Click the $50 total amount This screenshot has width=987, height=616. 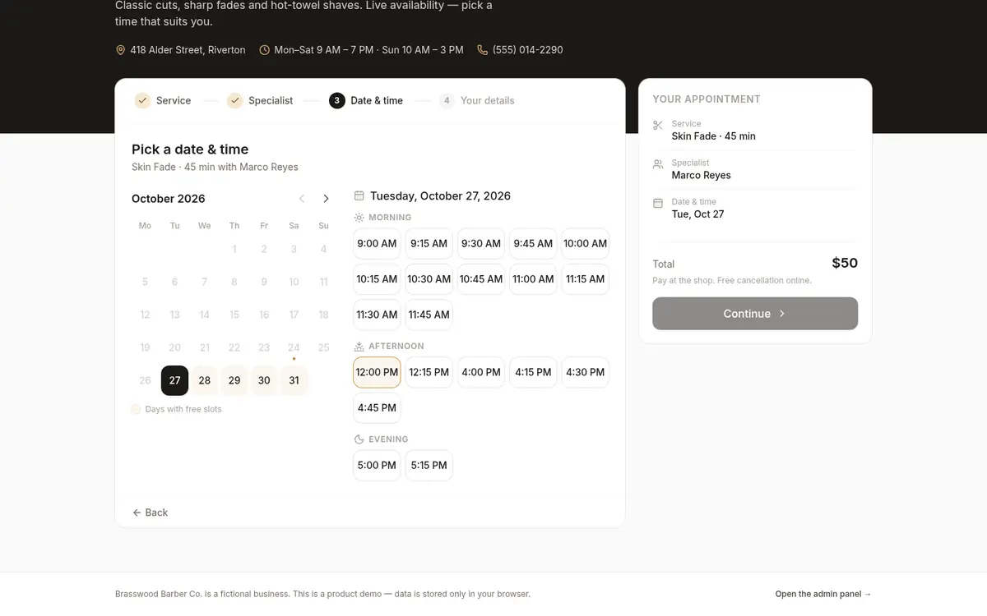(845, 263)
